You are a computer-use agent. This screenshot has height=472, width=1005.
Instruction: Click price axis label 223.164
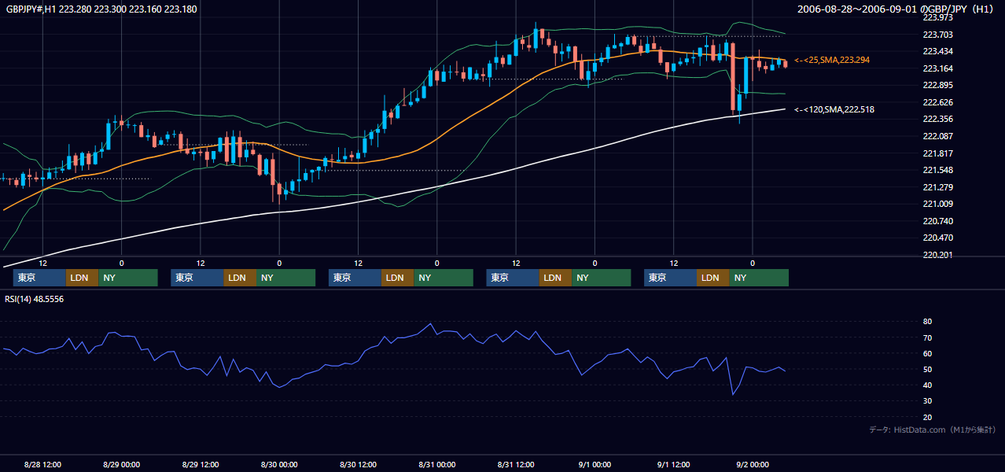pyautogui.click(x=937, y=68)
